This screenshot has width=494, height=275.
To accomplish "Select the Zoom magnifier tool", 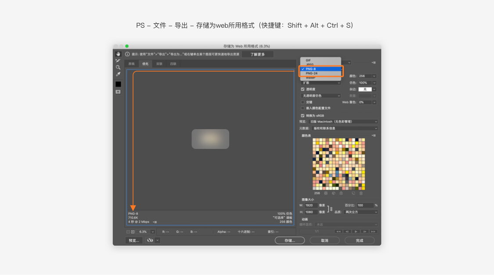I will coord(118,67).
